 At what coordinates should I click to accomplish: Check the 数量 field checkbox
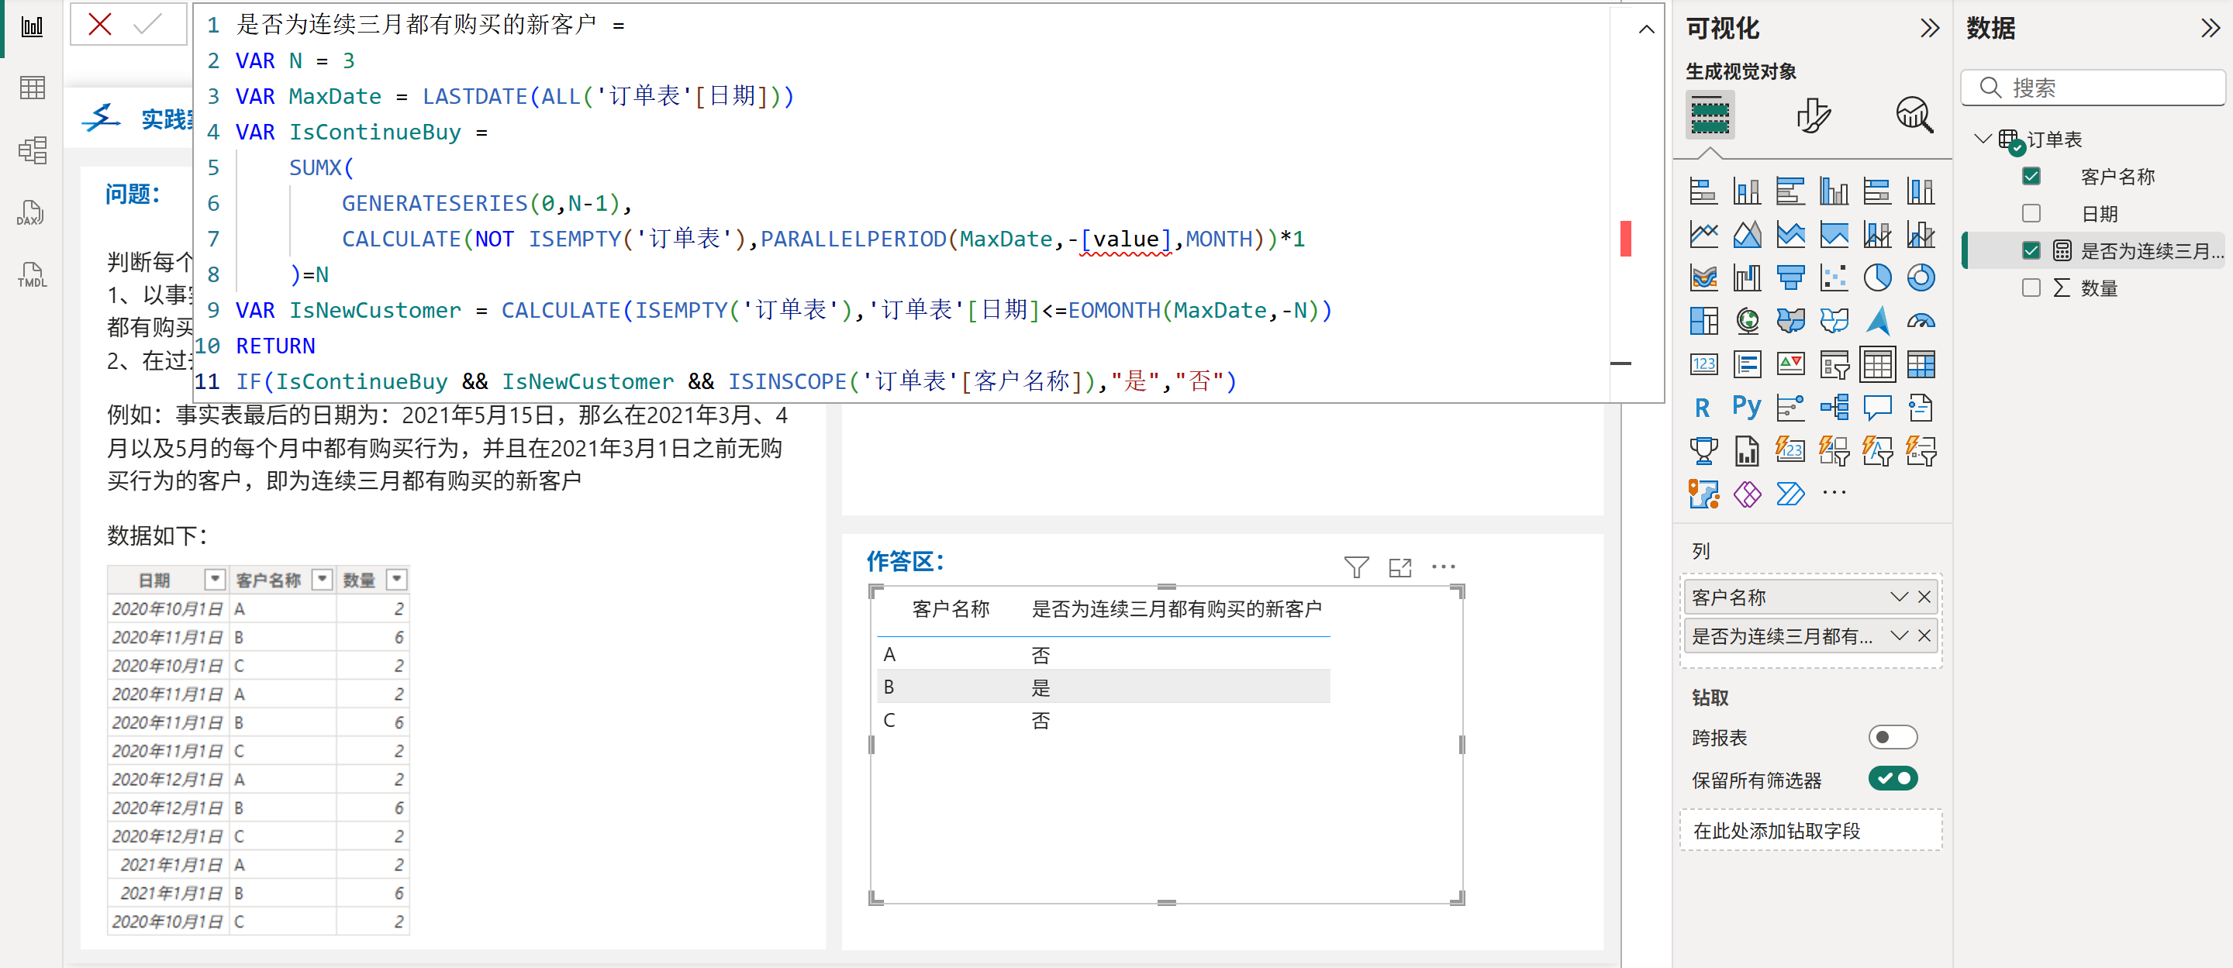2031,288
